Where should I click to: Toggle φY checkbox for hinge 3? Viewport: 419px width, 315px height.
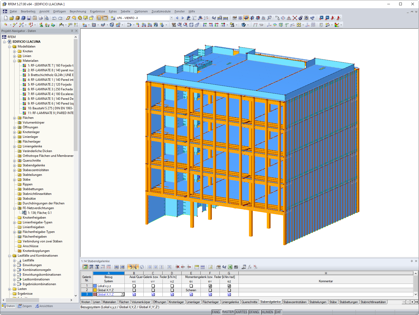pos(210,294)
